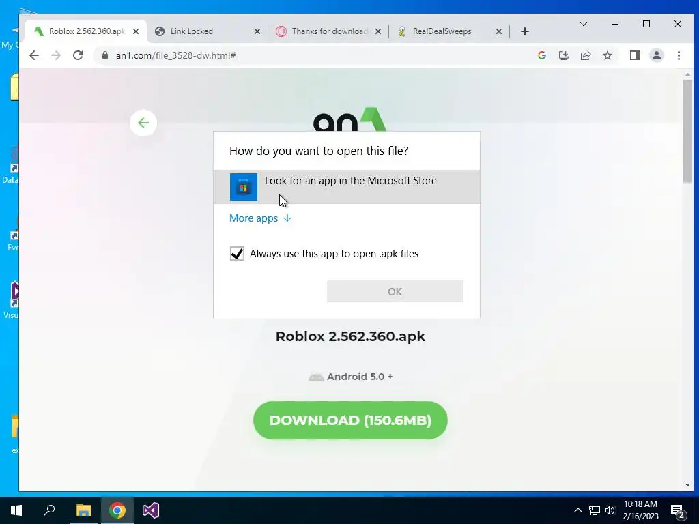Viewport: 699px width, 524px height.
Task: Click the install/download page icon in address bar
Action: tap(563, 55)
